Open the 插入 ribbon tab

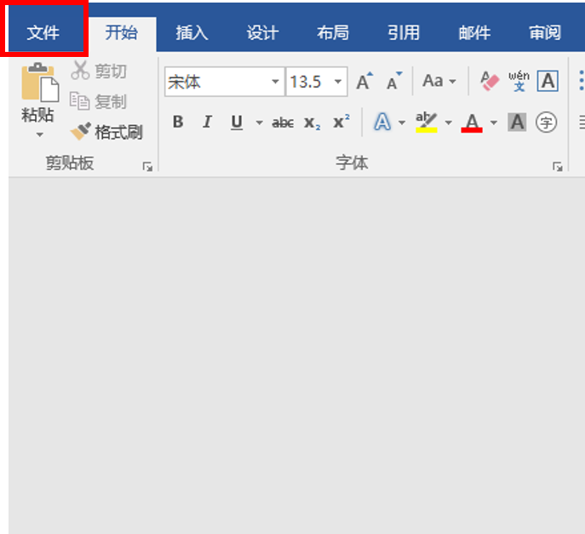[x=192, y=33]
